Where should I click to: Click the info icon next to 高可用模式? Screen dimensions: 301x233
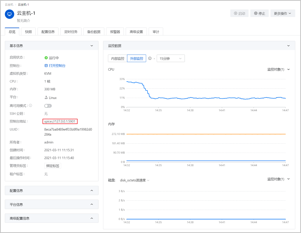pos(31,106)
